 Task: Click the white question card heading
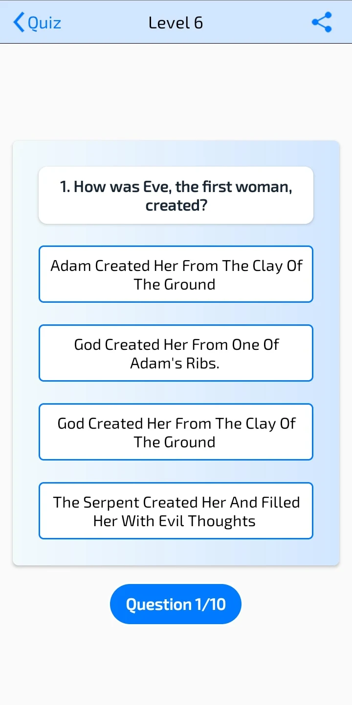click(x=176, y=195)
